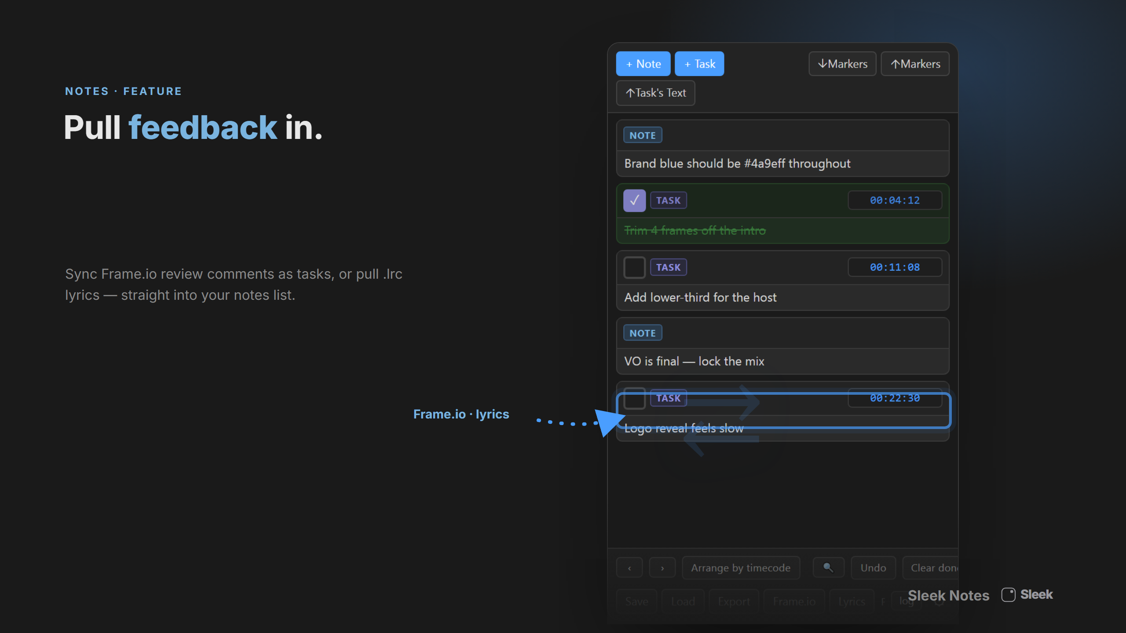Click the Task's Text upload button
The height and width of the screenshot is (633, 1126).
[x=655, y=93]
